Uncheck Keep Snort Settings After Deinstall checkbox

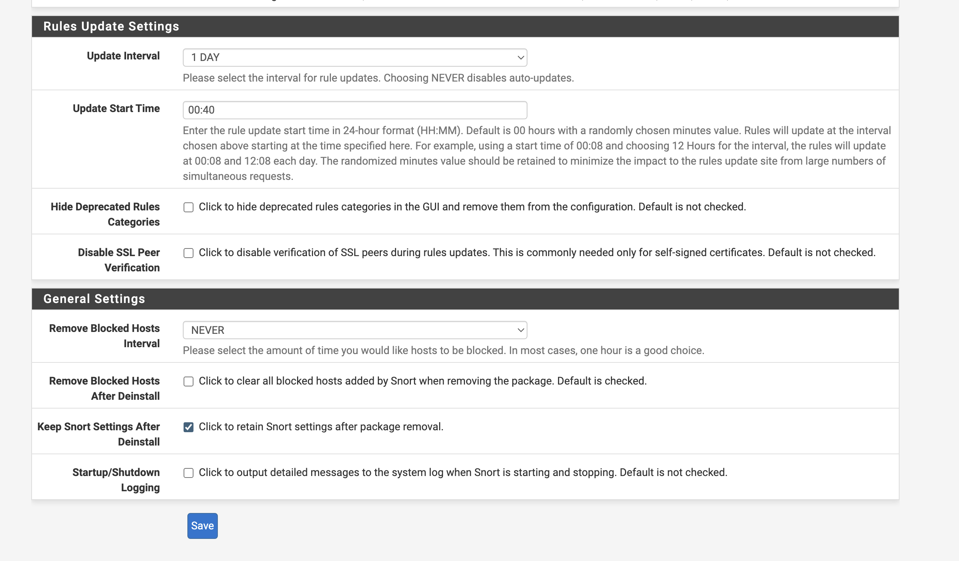coord(189,427)
